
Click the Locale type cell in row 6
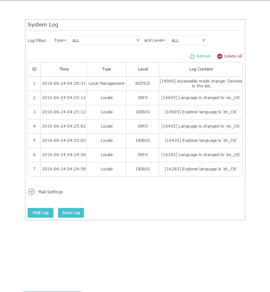coord(107,155)
